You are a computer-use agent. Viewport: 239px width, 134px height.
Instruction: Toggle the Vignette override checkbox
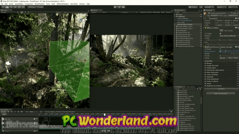pyautogui.click(x=205, y=77)
